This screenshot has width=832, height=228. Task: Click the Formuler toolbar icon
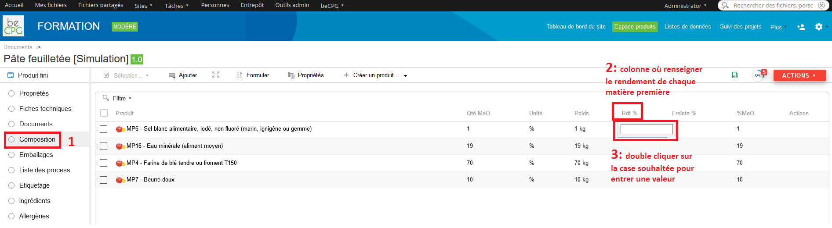tap(240, 75)
